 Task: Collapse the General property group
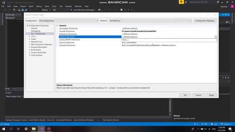pyautogui.click(x=57, y=26)
